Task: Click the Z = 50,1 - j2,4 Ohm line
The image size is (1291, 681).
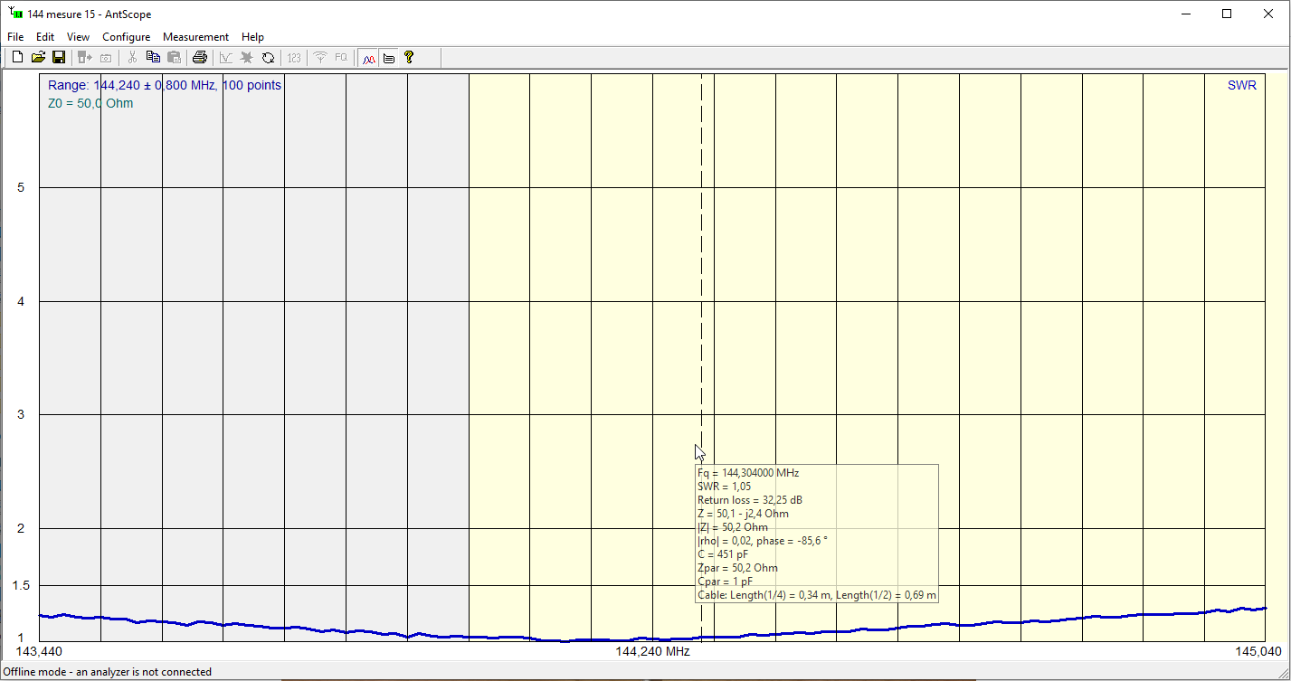Action: pyautogui.click(x=743, y=514)
